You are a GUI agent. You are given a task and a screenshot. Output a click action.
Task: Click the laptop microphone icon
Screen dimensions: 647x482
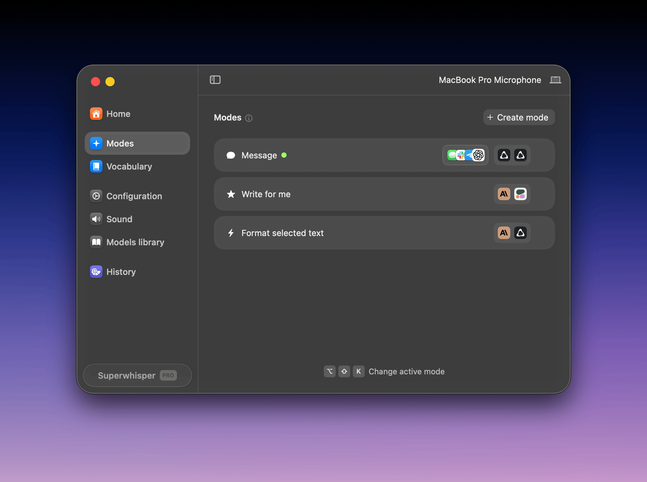tap(555, 80)
